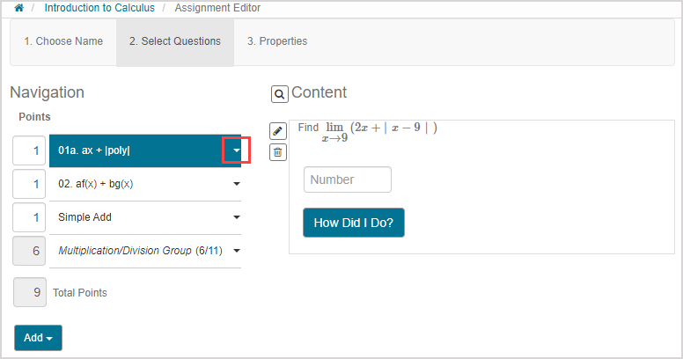Open Introduction to Calculus breadcrumb link
This screenshot has width=683, height=359.
tap(99, 8)
